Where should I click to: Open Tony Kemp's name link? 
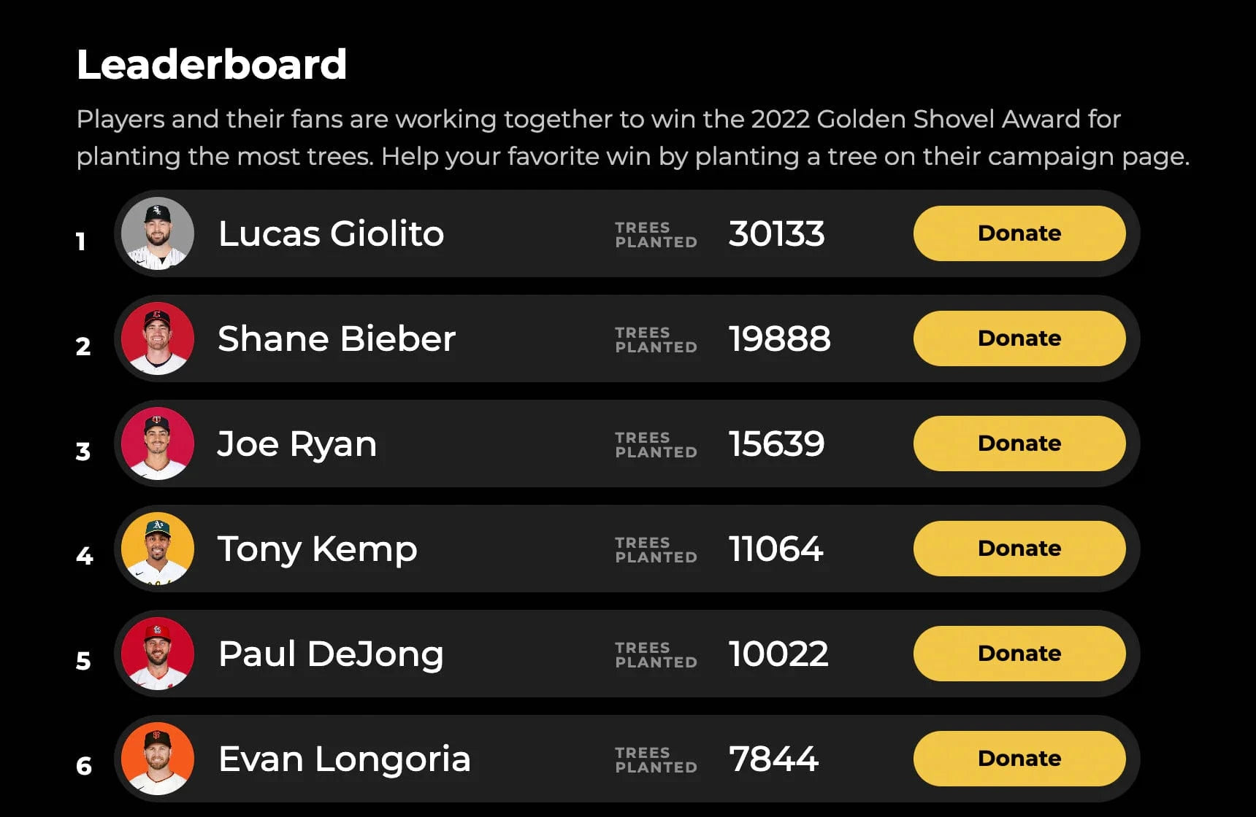tap(318, 549)
